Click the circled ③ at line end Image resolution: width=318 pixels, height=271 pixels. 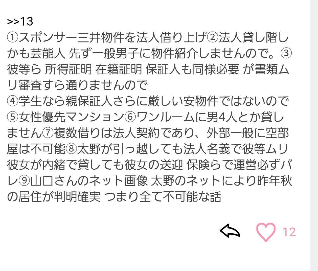tap(286, 54)
